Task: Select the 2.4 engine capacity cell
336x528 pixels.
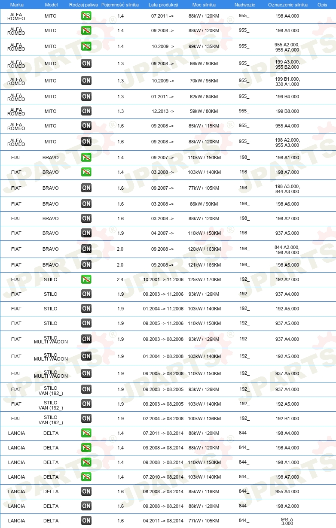Action: (120, 279)
